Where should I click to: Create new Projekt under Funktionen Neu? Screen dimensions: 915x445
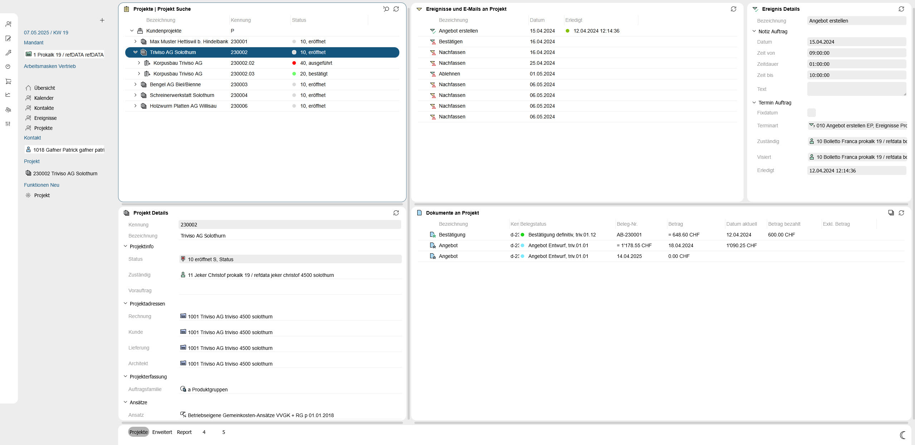[x=42, y=195]
